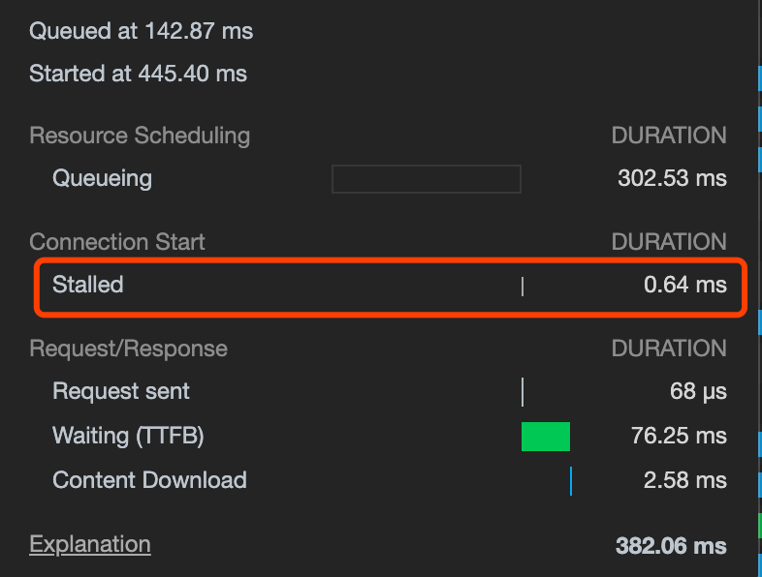762x577 pixels.
Task: Click the Waiting (TTFB) label
Action: (x=128, y=436)
